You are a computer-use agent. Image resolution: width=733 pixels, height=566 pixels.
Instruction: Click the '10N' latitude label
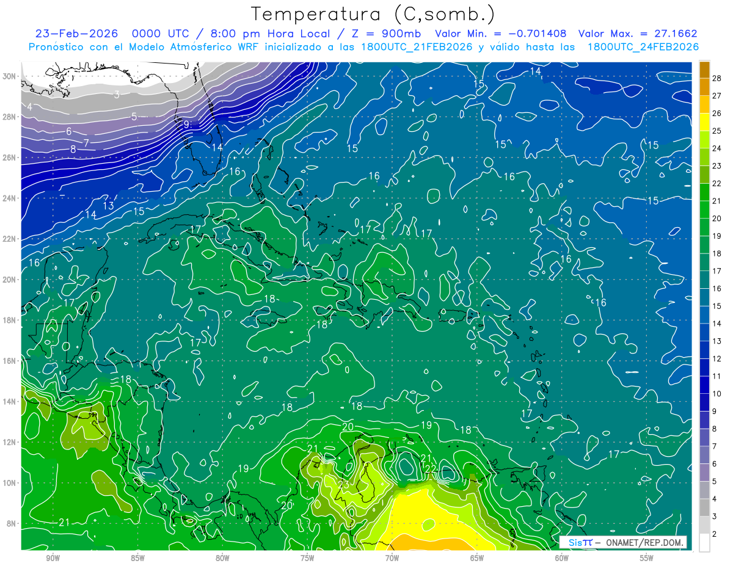coord(9,483)
